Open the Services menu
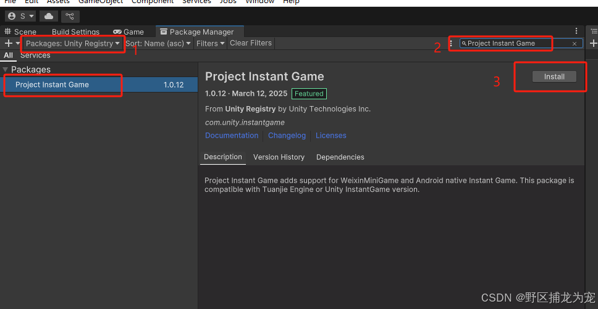598x309 pixels. [196, 2]
